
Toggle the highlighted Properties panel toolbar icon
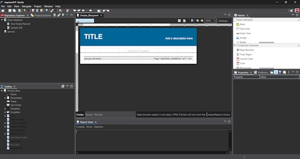click(276, 72)
